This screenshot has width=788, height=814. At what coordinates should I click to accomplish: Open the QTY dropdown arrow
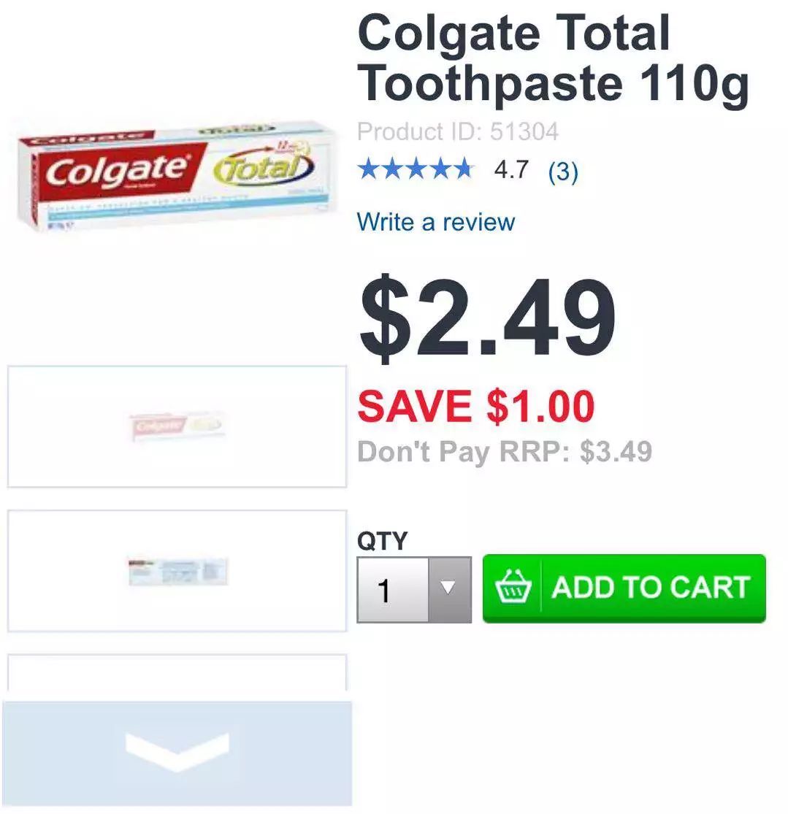click(x=450, y=589)
